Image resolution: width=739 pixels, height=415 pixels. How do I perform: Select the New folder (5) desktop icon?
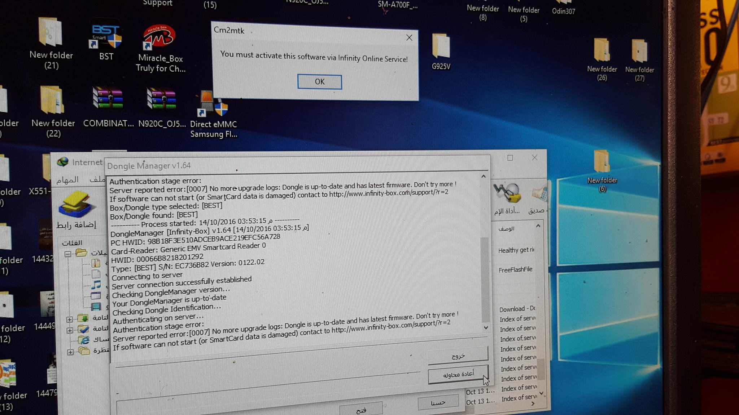click(524, 14)
